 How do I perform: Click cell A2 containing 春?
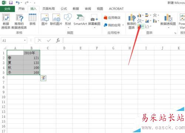[15, 58]
